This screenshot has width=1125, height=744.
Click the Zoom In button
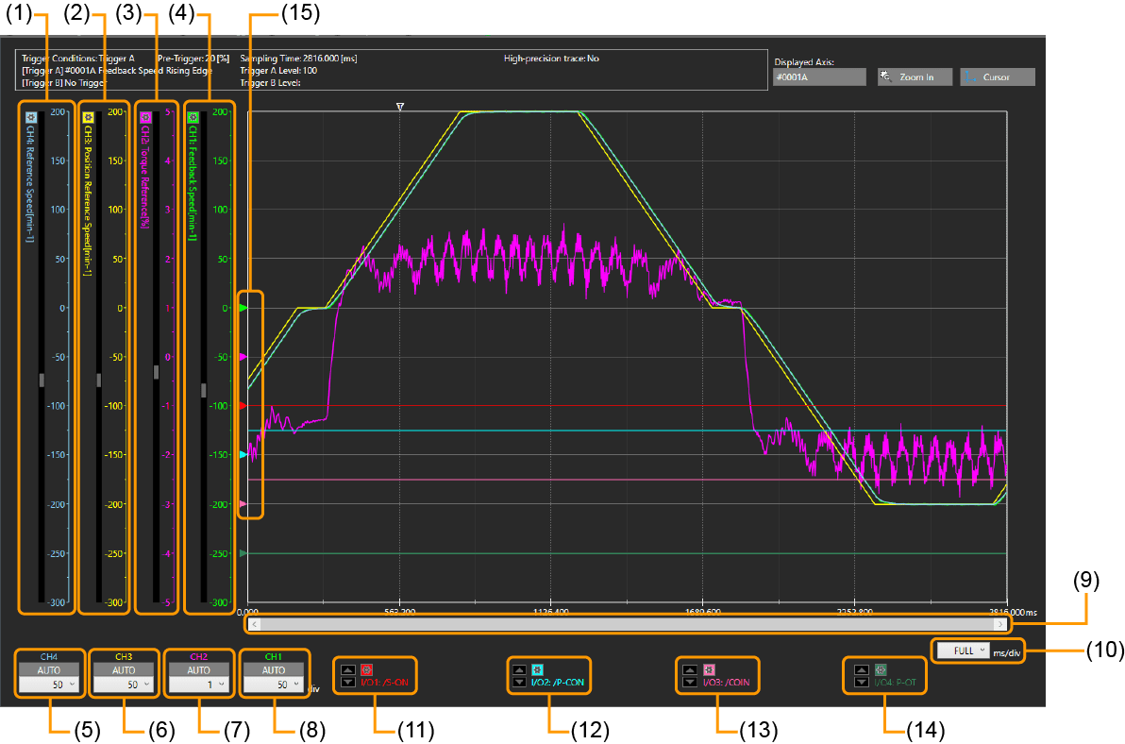point(915,77)
